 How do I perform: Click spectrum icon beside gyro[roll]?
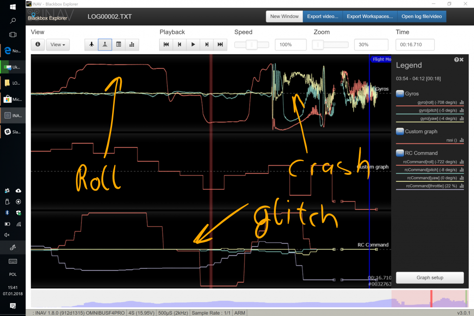(x=462, y=103)
